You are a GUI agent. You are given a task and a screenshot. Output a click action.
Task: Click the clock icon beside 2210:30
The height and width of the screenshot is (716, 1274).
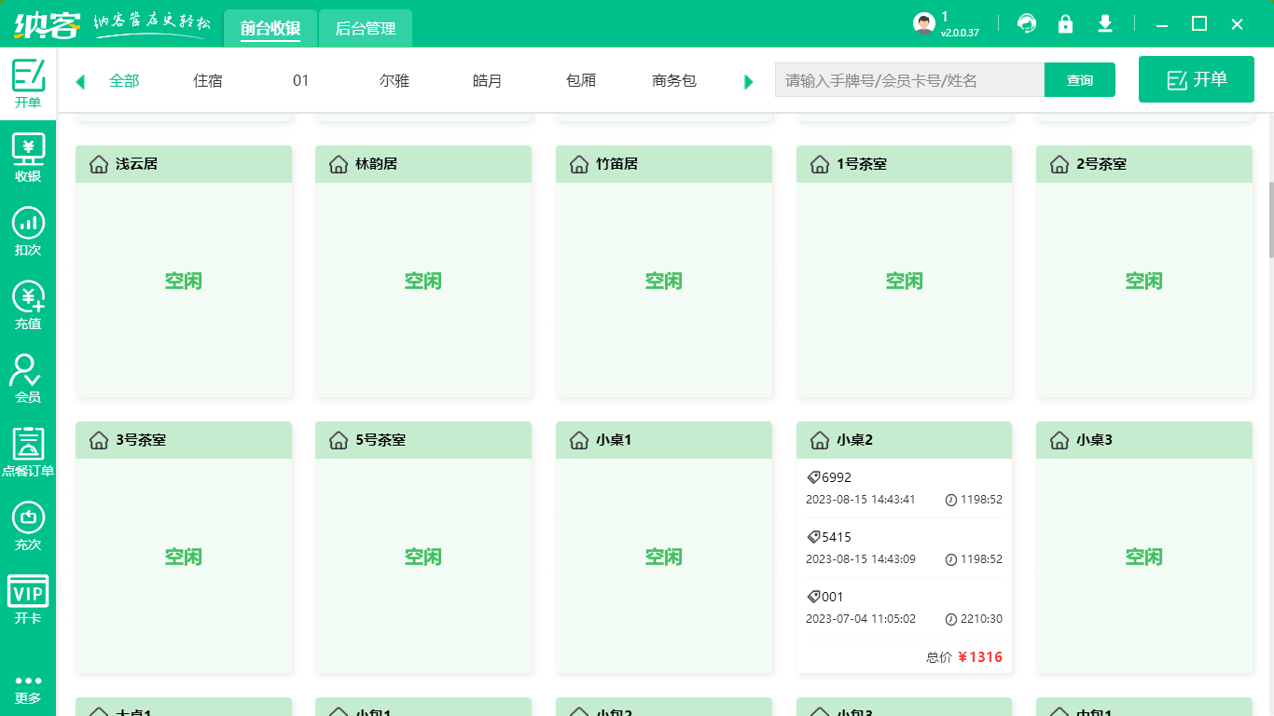click(951, 619)
